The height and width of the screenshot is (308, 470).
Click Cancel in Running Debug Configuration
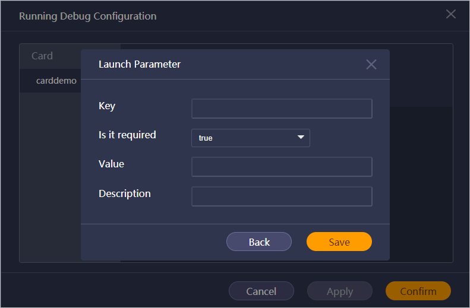(261, 291)
